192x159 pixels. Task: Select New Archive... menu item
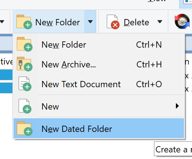coord(99,64)
